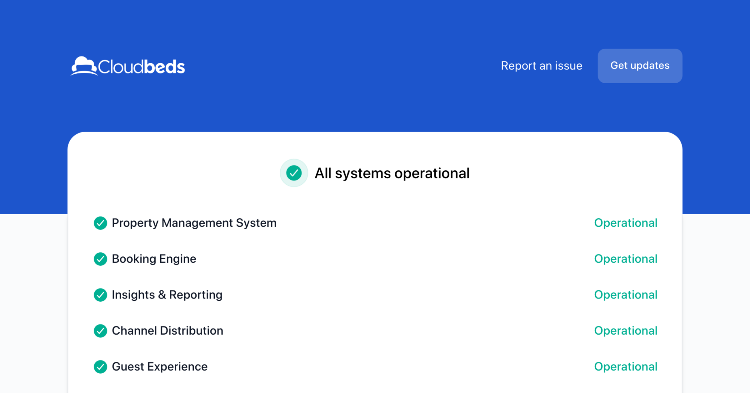This screenshot has width=750, height=393.
Task: Select the Guest Experience service name
Action: [159, 366]
